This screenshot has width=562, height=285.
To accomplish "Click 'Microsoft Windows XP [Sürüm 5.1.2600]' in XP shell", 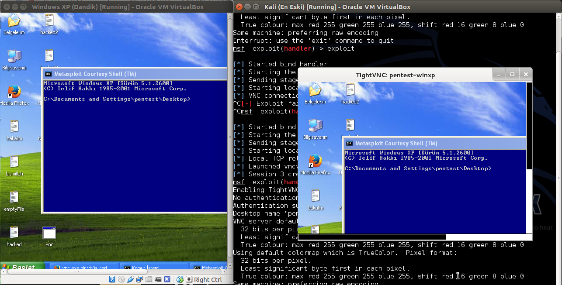I will [108, 83].
